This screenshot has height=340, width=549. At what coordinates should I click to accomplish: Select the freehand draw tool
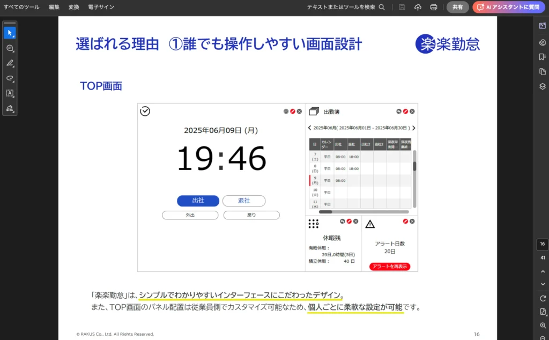(10, 78)
